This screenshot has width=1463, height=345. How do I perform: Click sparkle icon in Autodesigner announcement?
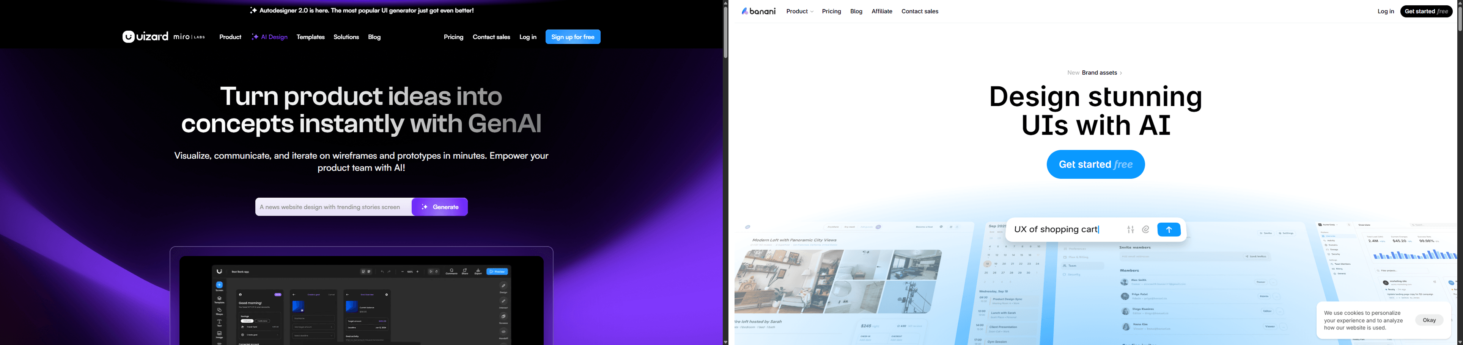tap(253, 11)
